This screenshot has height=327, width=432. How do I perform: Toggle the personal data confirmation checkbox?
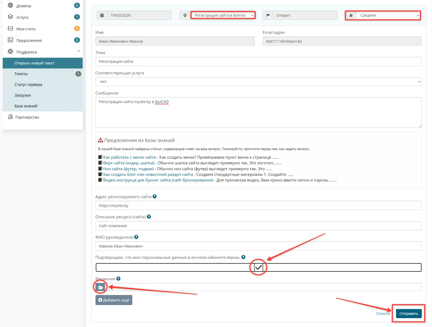(258, 267)
